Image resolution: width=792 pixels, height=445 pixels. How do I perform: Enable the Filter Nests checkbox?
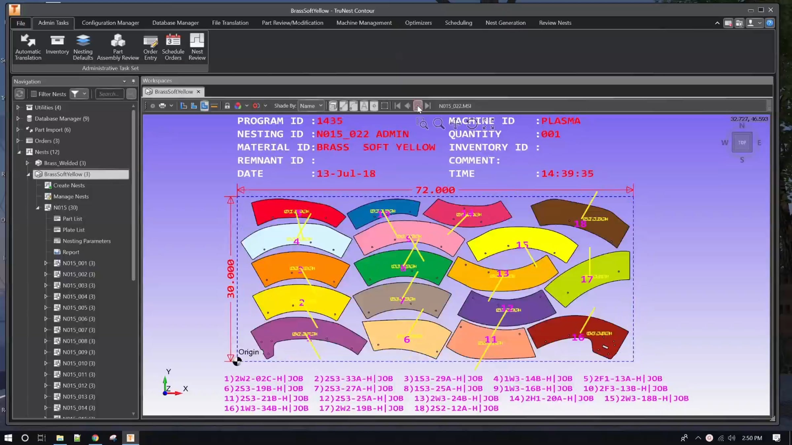coord(34,94)
